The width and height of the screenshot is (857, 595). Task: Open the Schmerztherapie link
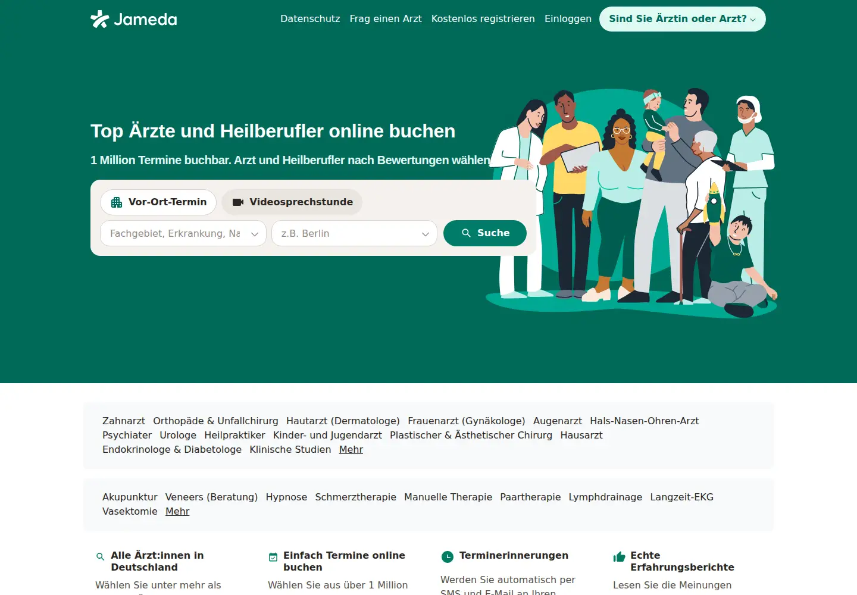pos(355,497)
